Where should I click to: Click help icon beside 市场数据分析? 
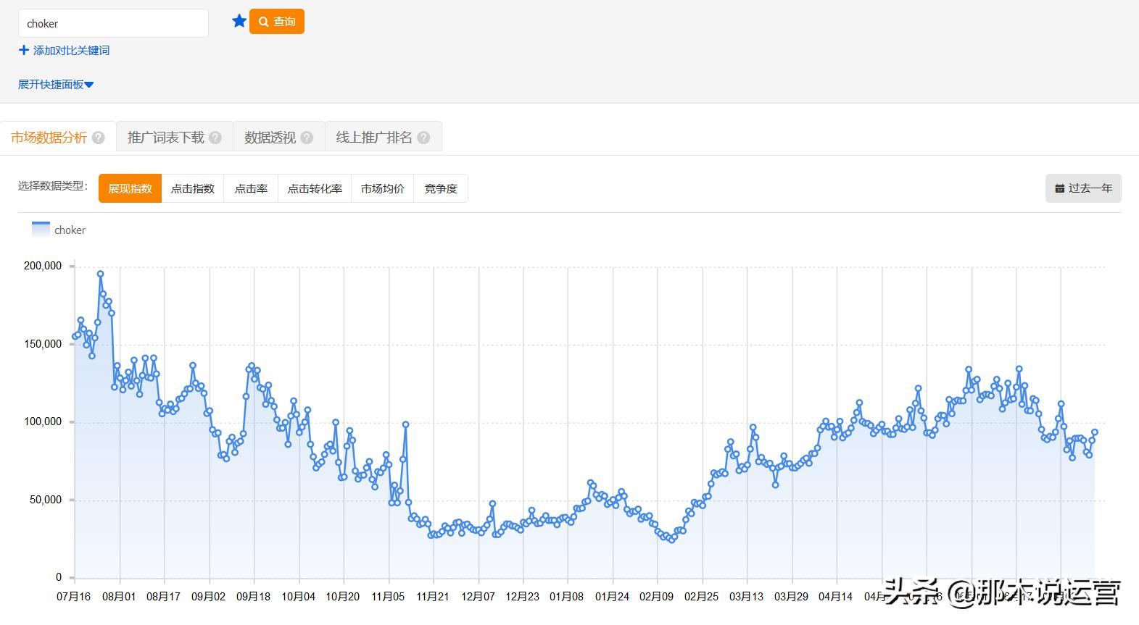click(99, 138)
